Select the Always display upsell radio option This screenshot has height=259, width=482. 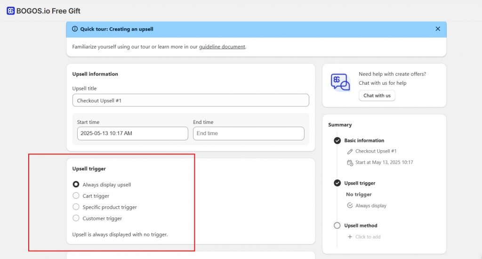pyautogui.click(x=76, y=185)
